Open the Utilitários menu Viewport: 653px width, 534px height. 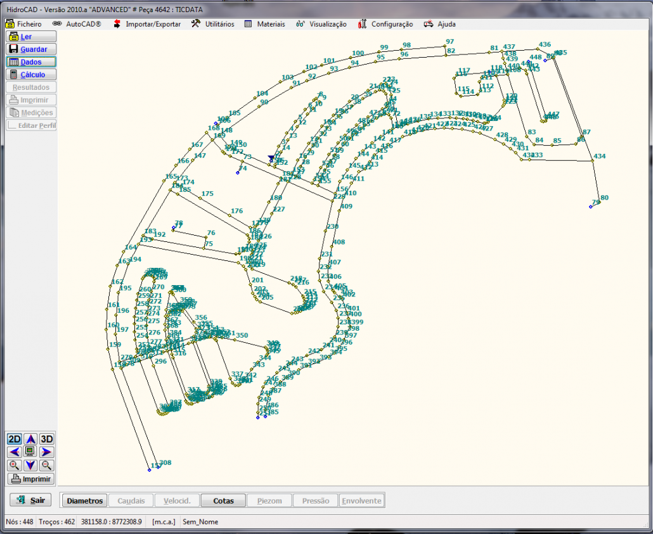point(213,24)
